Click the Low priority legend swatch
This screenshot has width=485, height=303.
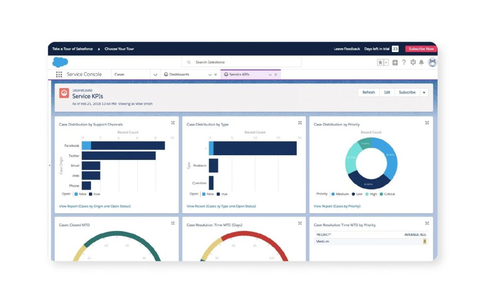353,194
